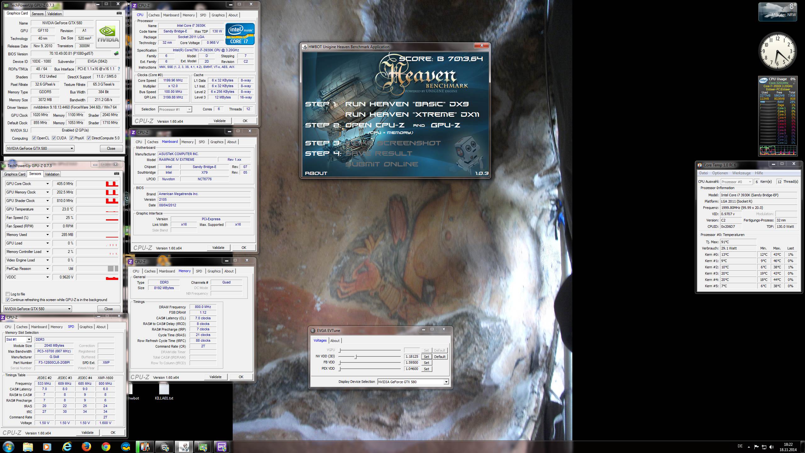Open Werkzeuge menu in Core Temp
Viewport: 805px width, 453px height.
[x=741, y=173]
